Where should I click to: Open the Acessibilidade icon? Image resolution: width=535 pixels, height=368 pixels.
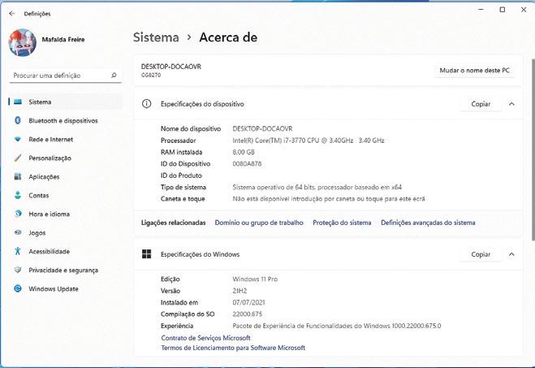(x=18, y=251)
